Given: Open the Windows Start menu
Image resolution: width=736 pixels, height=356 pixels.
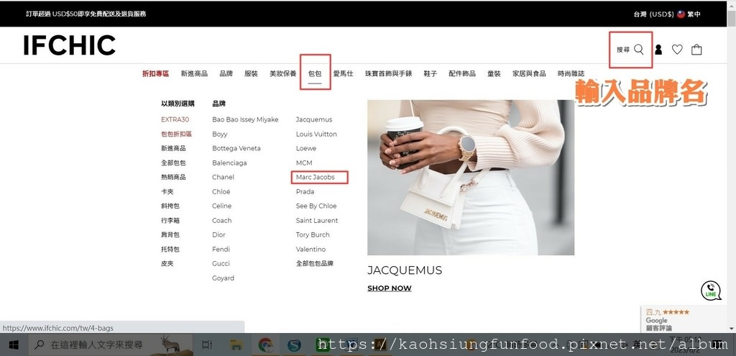Looking at the screenshot, I should pos(14,345).
